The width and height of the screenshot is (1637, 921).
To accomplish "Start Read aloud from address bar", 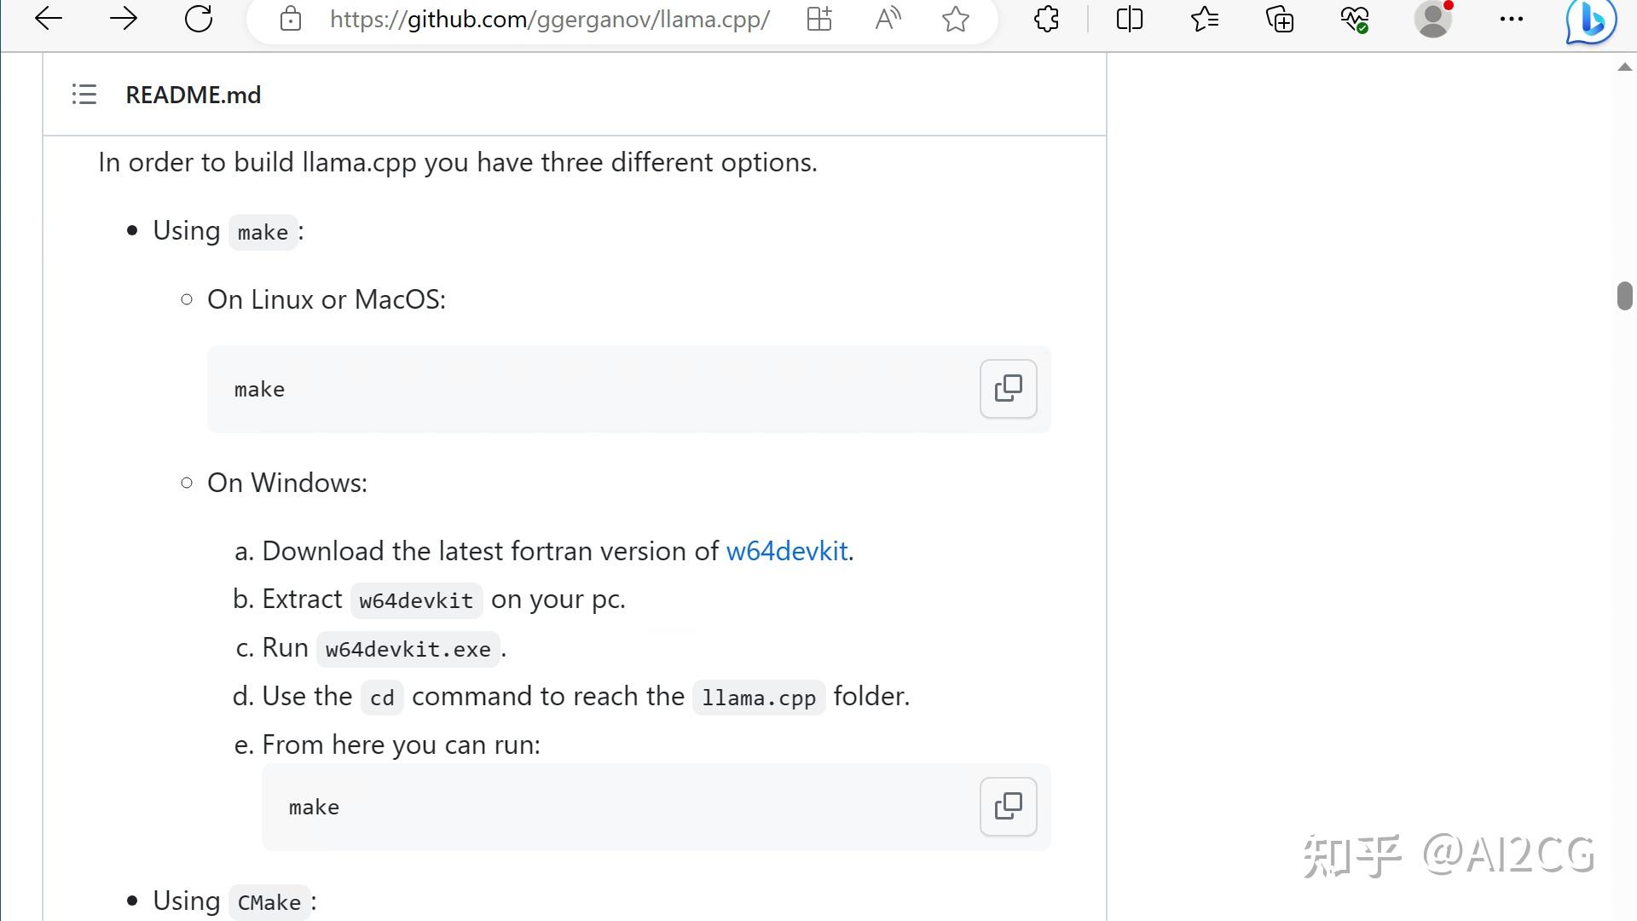I will click(x=888, y=19).
